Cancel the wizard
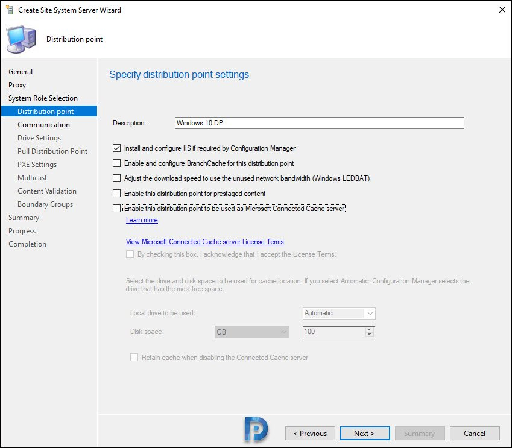Viewport: 512px width, 448px height. (475, 434)
